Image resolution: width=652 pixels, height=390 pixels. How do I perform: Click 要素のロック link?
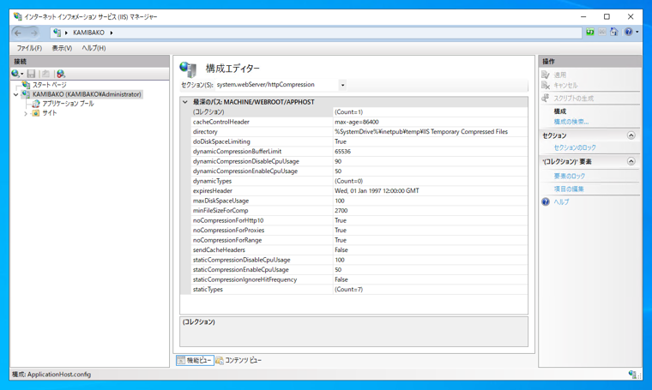pos(570,176)
